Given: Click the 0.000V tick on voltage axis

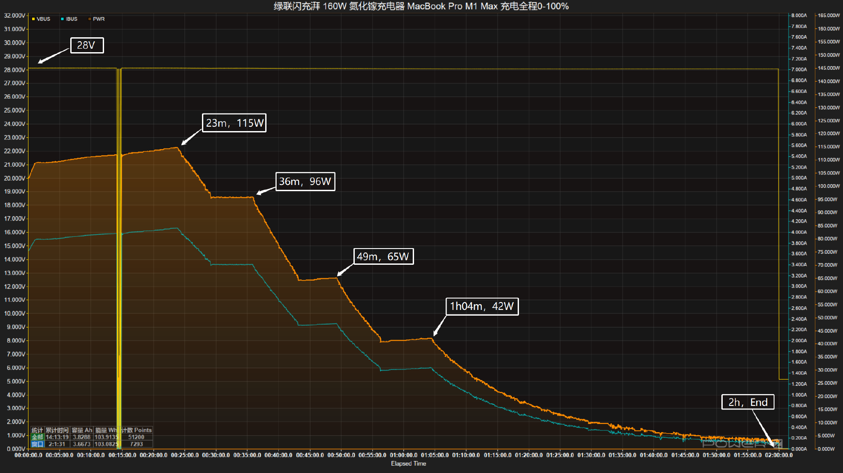Looking at the screenshot, I should click(x=16, y=449).
